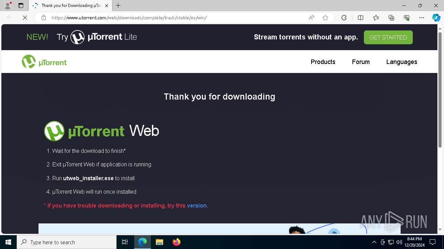Image resolution: width=444 pixels, height=249 pixels.
Task: Open the notifications center icon
Action: [x=433, y=242]
